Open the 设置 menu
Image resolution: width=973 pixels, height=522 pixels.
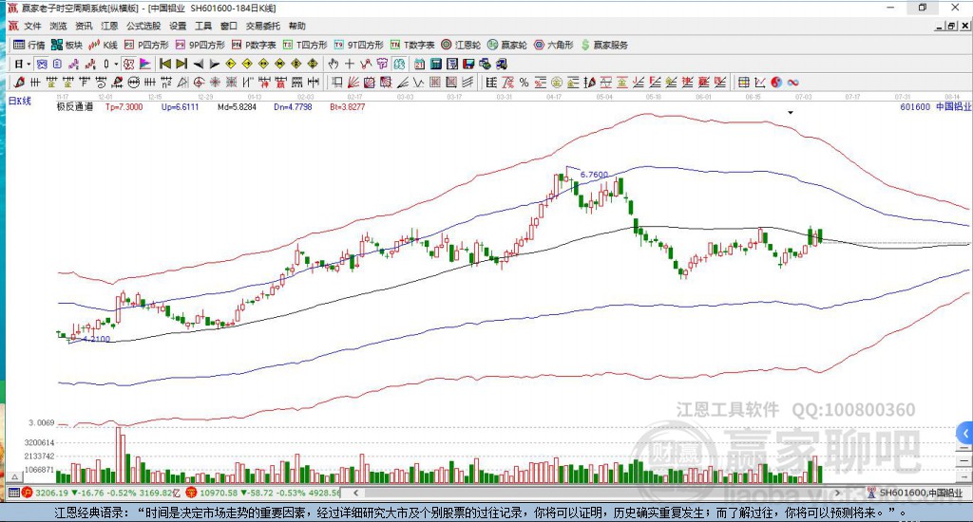178,26
